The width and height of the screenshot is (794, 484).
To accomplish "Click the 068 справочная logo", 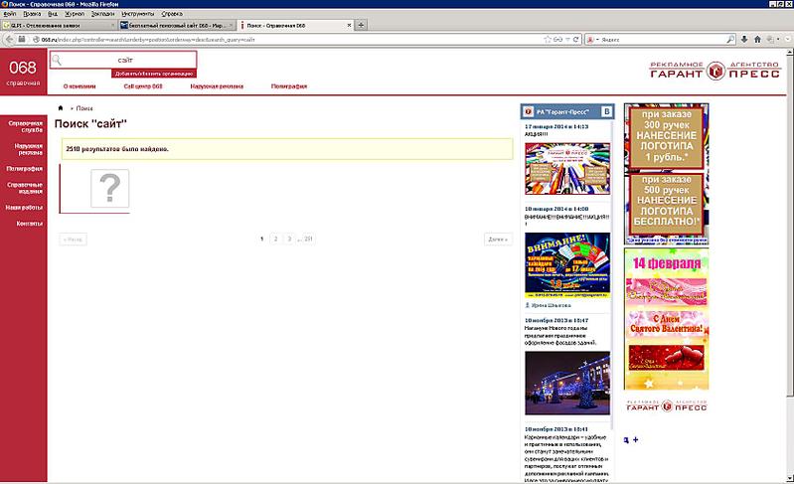I will [x=23, y=71].
